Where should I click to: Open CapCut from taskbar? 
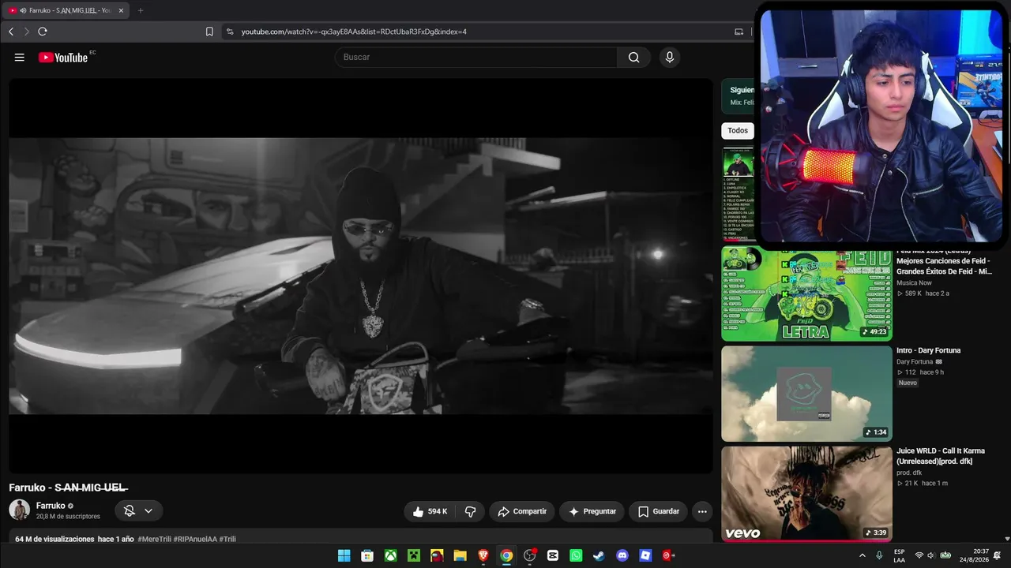point(553,555)
